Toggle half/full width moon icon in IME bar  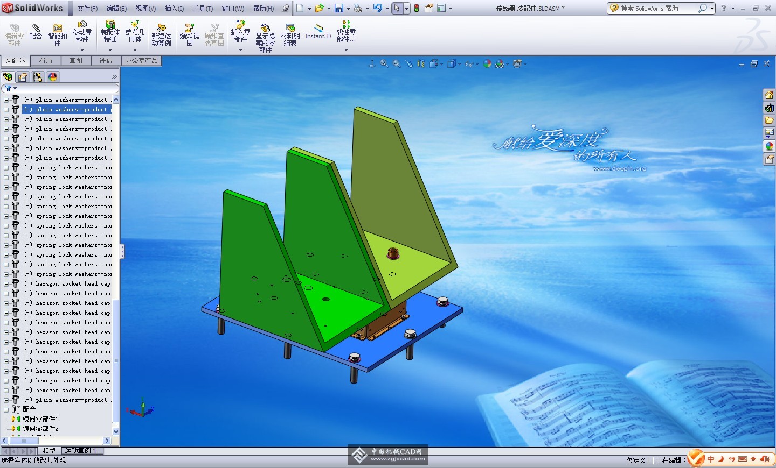click(721, 459)
